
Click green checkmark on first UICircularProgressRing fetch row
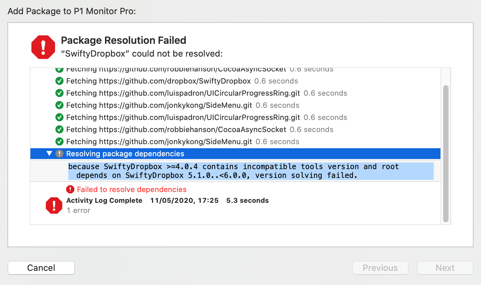[x=59, y=93]
